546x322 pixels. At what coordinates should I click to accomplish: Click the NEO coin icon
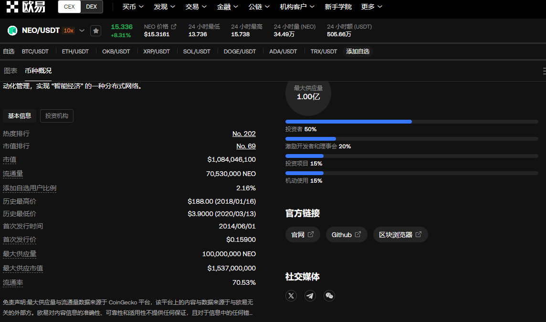12,31
